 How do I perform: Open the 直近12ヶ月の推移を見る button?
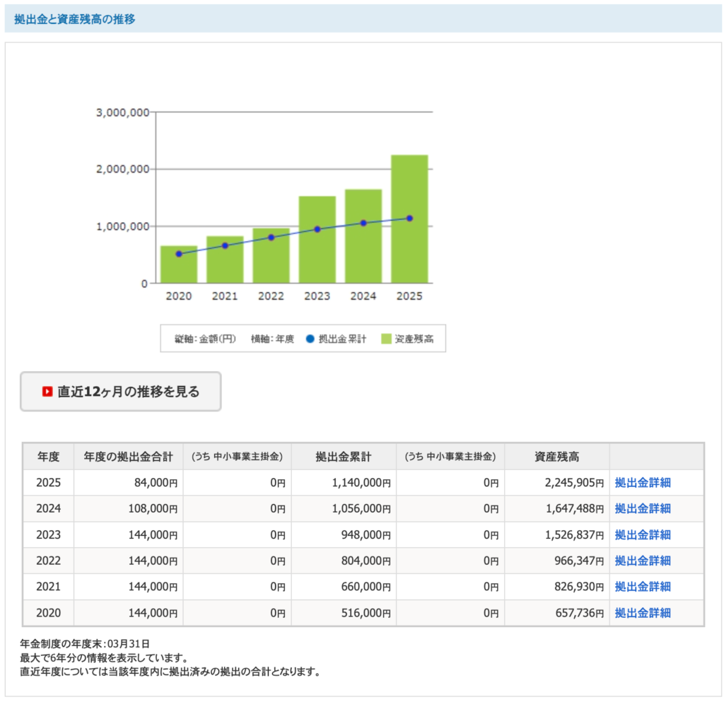click(120, 392)
